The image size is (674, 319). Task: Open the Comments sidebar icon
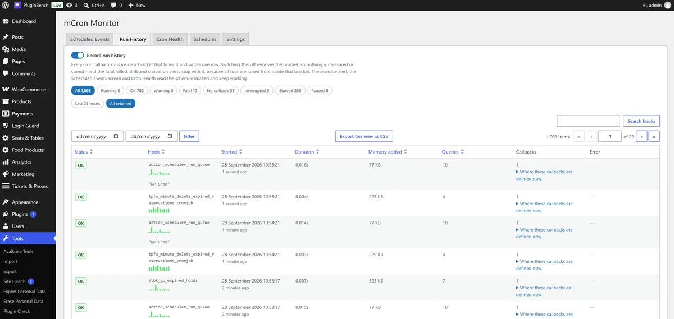(6, 73)
